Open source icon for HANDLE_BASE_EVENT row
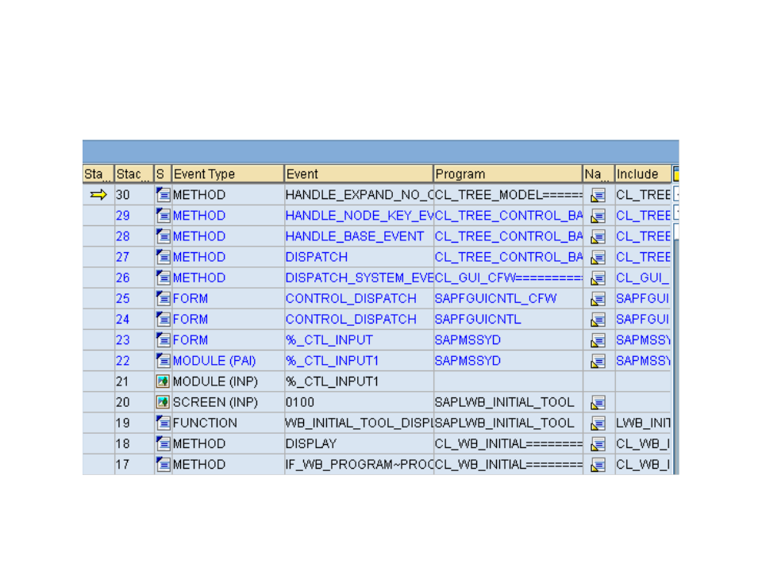 pyautogui.click(x=164, y=236)
